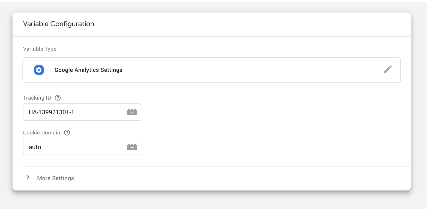Focus the Cookie Domain field containing auto
The height and width of the screenshot is (209, 427).
coord(73,147)
